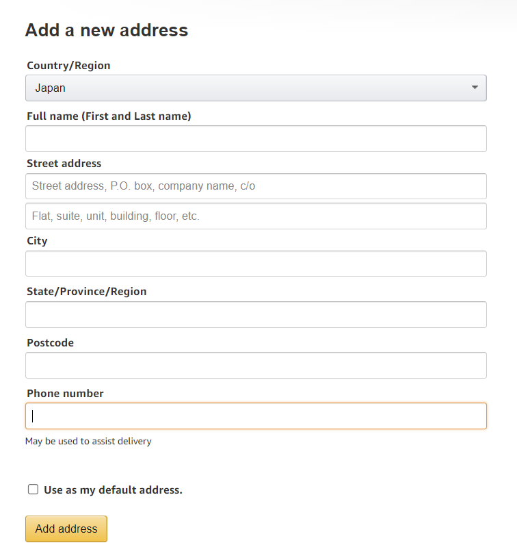
Task: Focus the State/Province/Region input
Action: [256, 314]
